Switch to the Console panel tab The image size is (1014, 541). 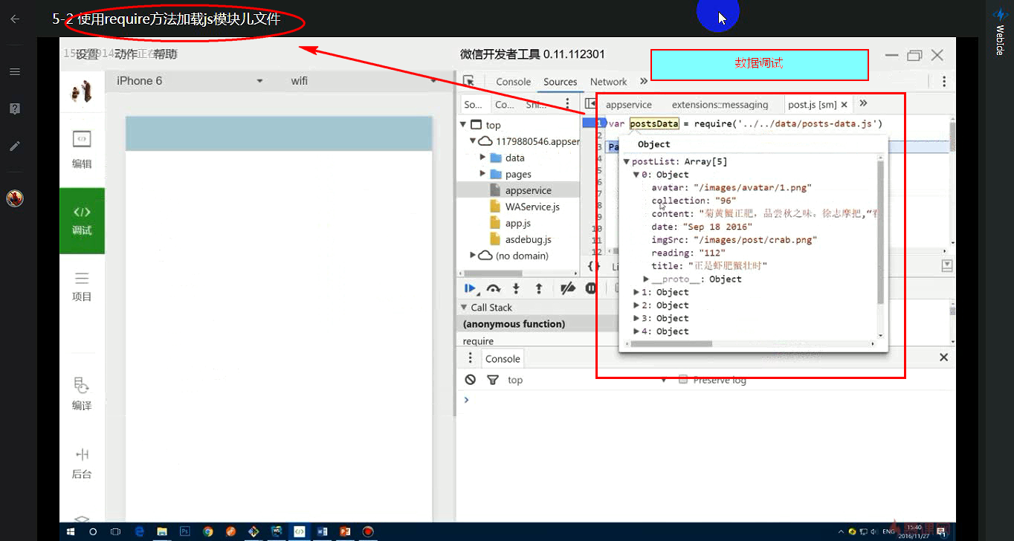[x=514, y=82]
